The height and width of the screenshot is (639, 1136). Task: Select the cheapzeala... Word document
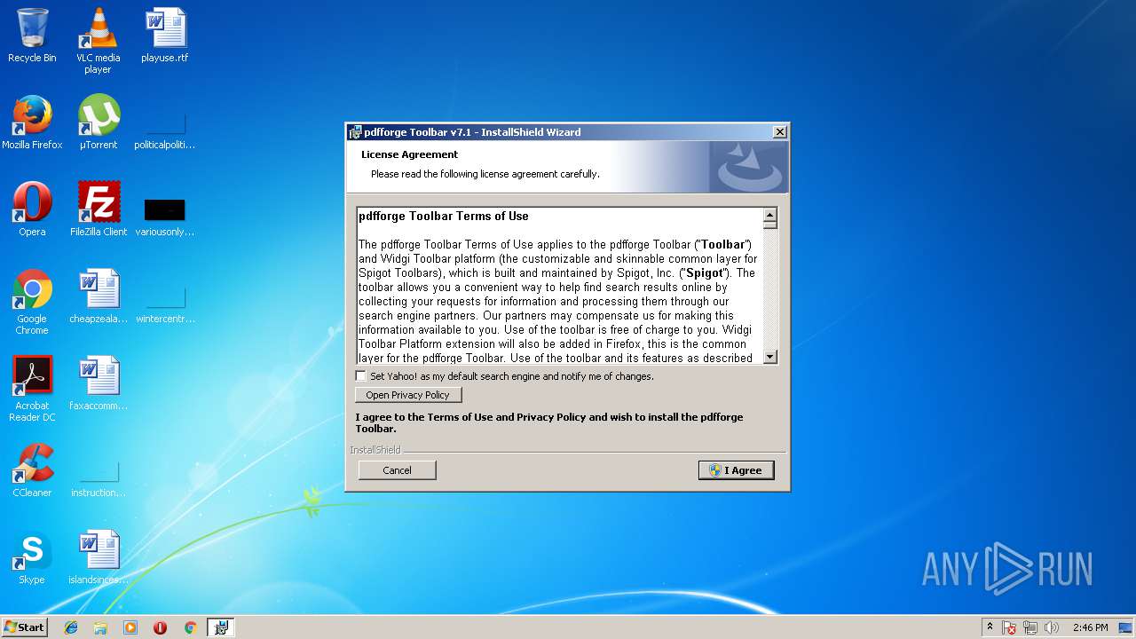click(99, 296)
